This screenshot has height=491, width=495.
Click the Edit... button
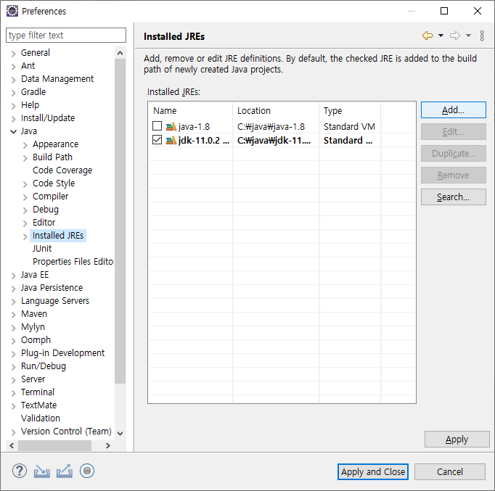pyautogui.click(x=453, y=131)
